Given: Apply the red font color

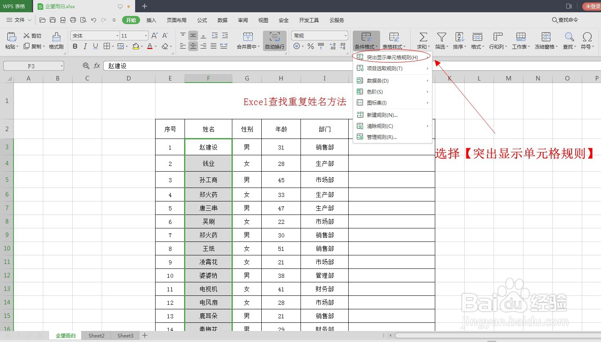Looking at the screenshot, I should (x=150, y=46).
